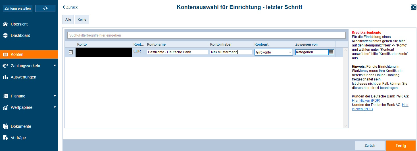Viewport: 417px width, 151px height.
Task: Click the refresh sync icon button
Action: pyautogui.click(x=45, y=8)
